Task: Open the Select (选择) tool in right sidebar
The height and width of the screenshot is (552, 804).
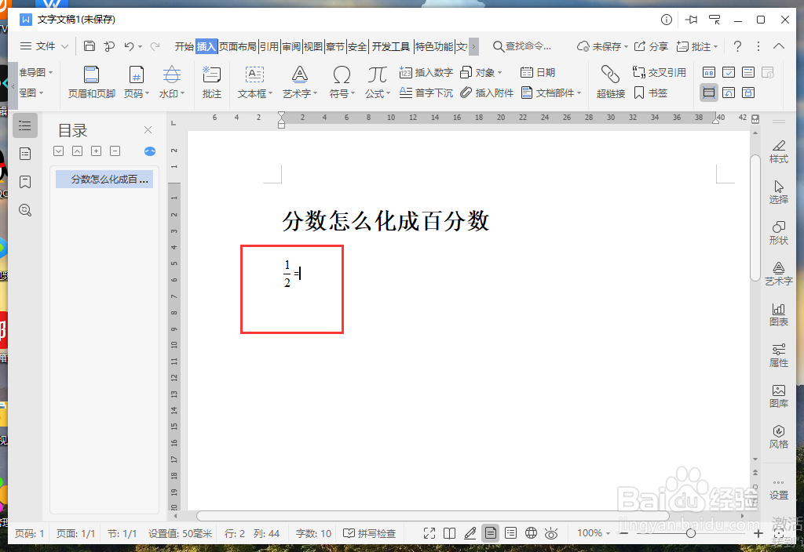Action: click(778, 192)
